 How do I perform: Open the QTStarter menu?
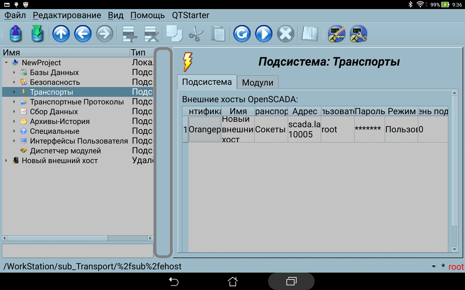[190, 16]
